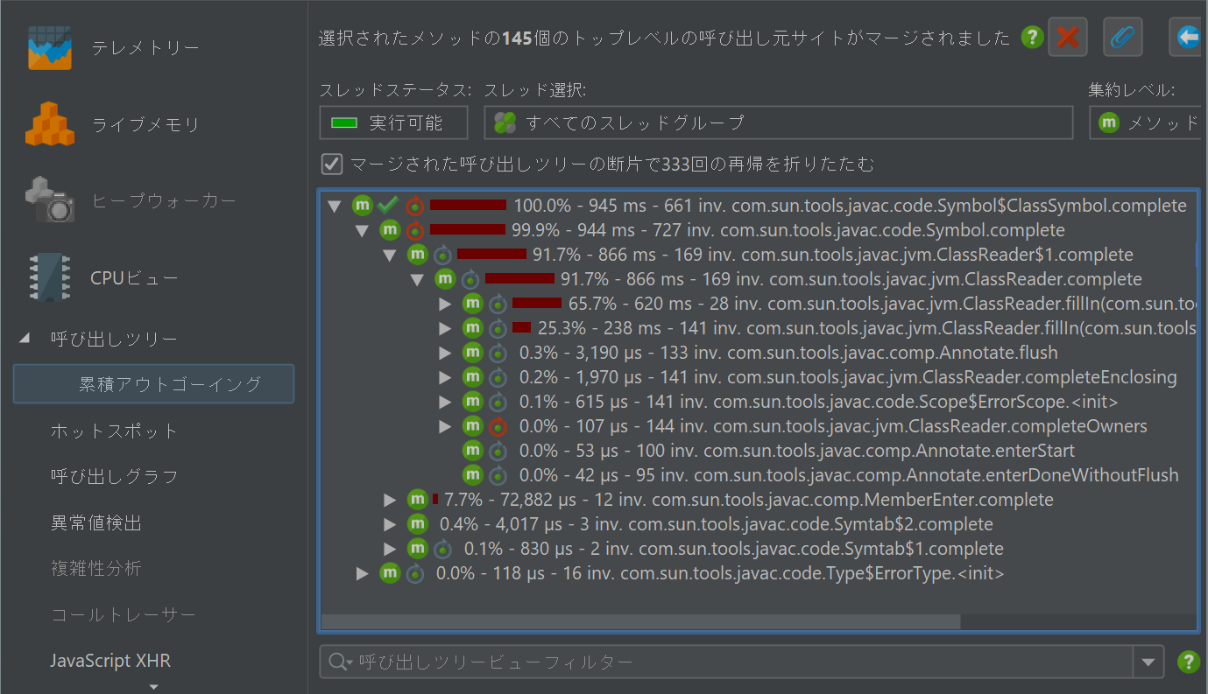
Task: Select 複雑性分析 view
Action: [x=96, y=569]
